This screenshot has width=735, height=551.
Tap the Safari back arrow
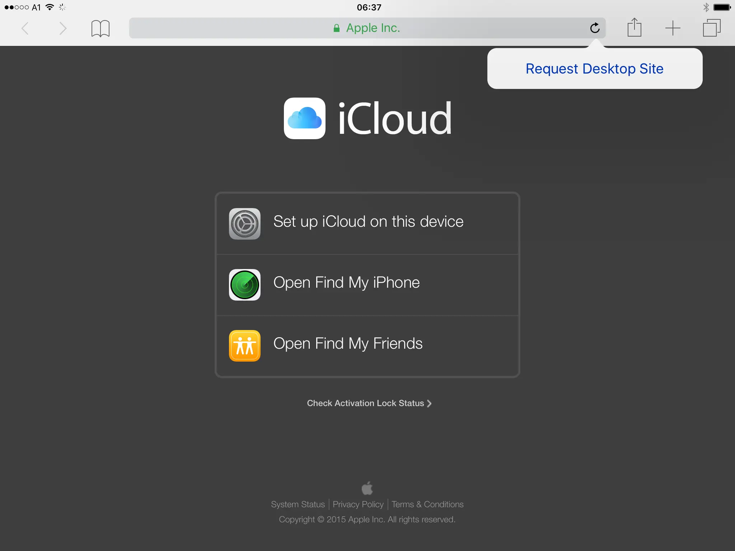[25, 28]
